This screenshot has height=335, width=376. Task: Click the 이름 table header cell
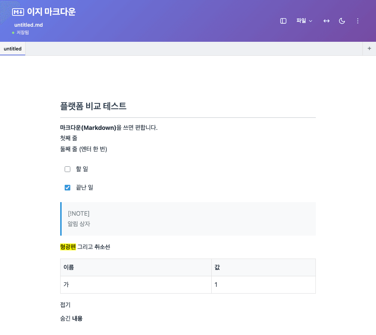click(x=136, y=267)
